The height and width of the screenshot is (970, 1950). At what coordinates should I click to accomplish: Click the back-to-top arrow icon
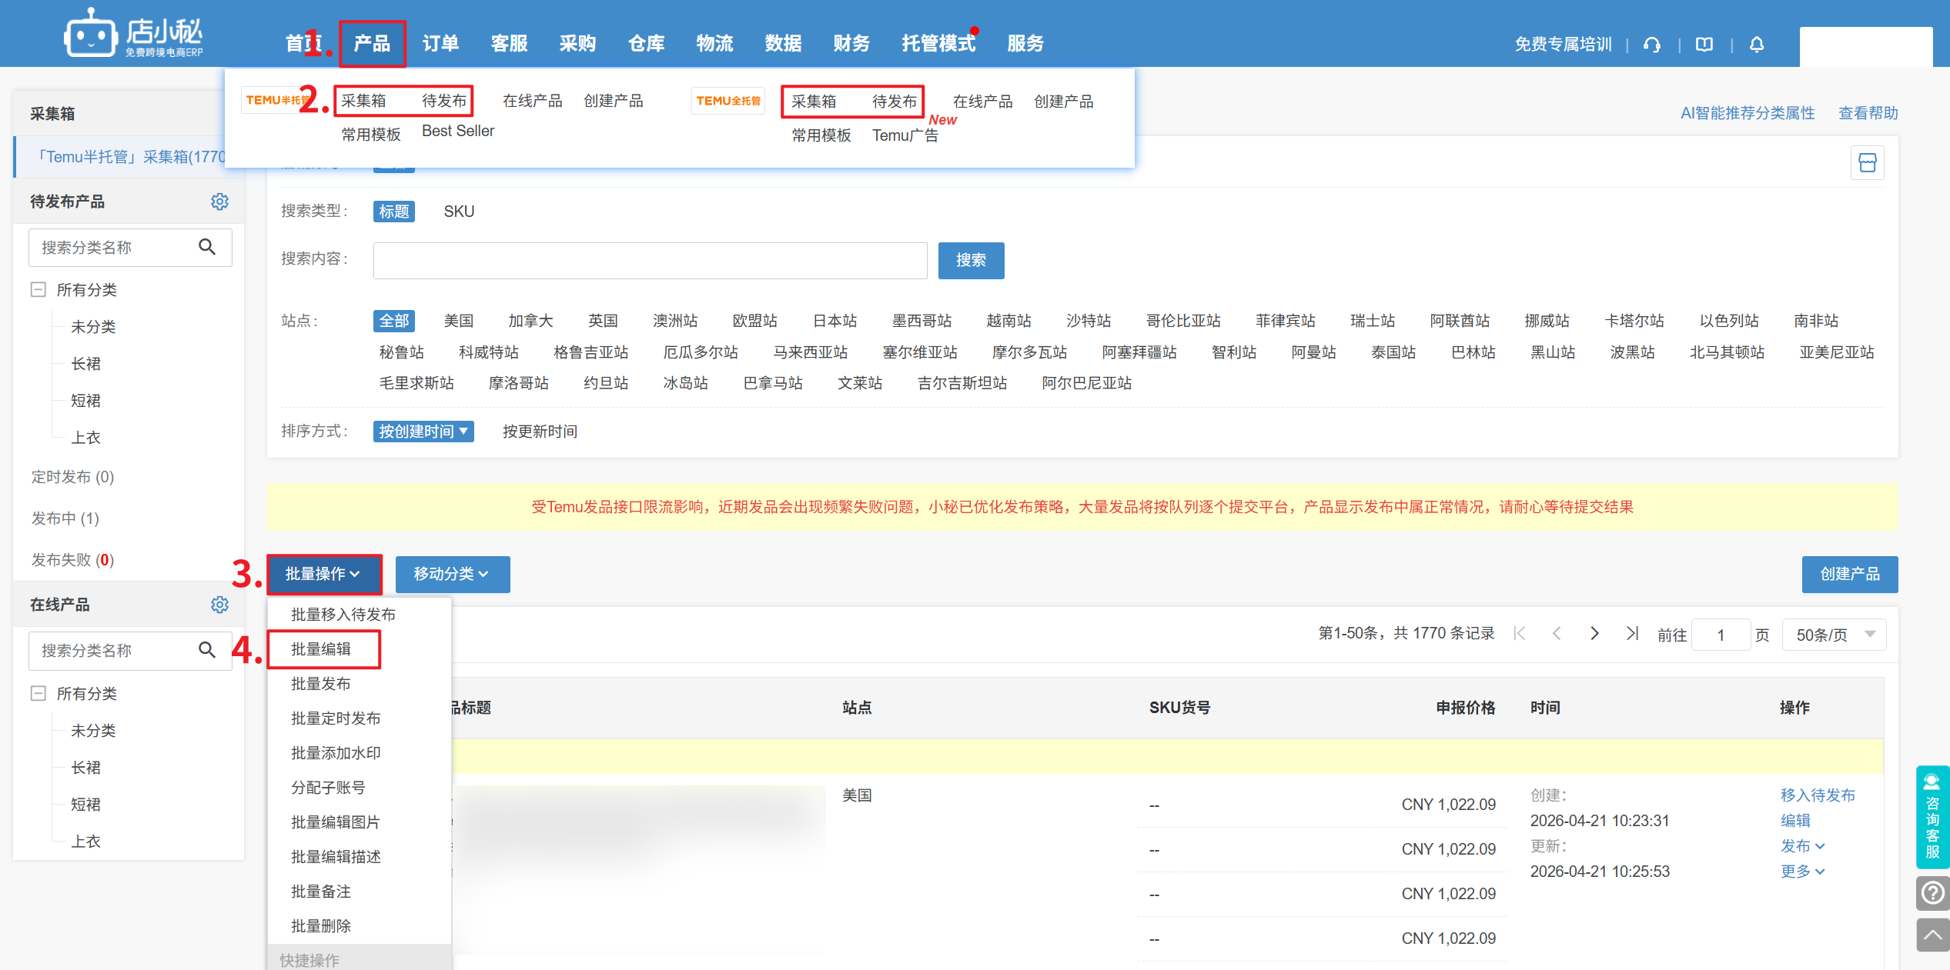1932,935
